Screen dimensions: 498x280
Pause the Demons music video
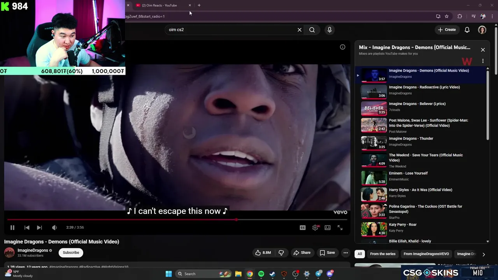tap(12, 227)
